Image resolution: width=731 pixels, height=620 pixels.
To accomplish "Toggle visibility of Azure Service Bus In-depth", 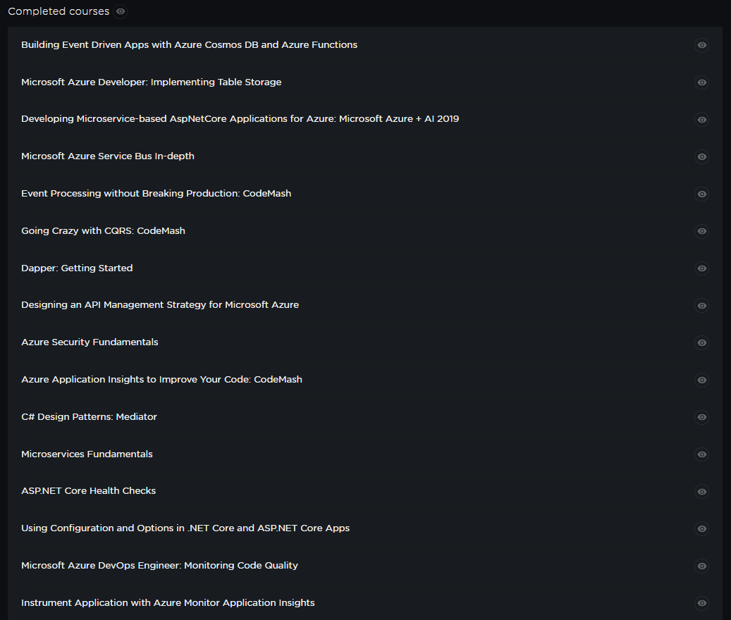I will pyautogui.click(x=701, y=156).
